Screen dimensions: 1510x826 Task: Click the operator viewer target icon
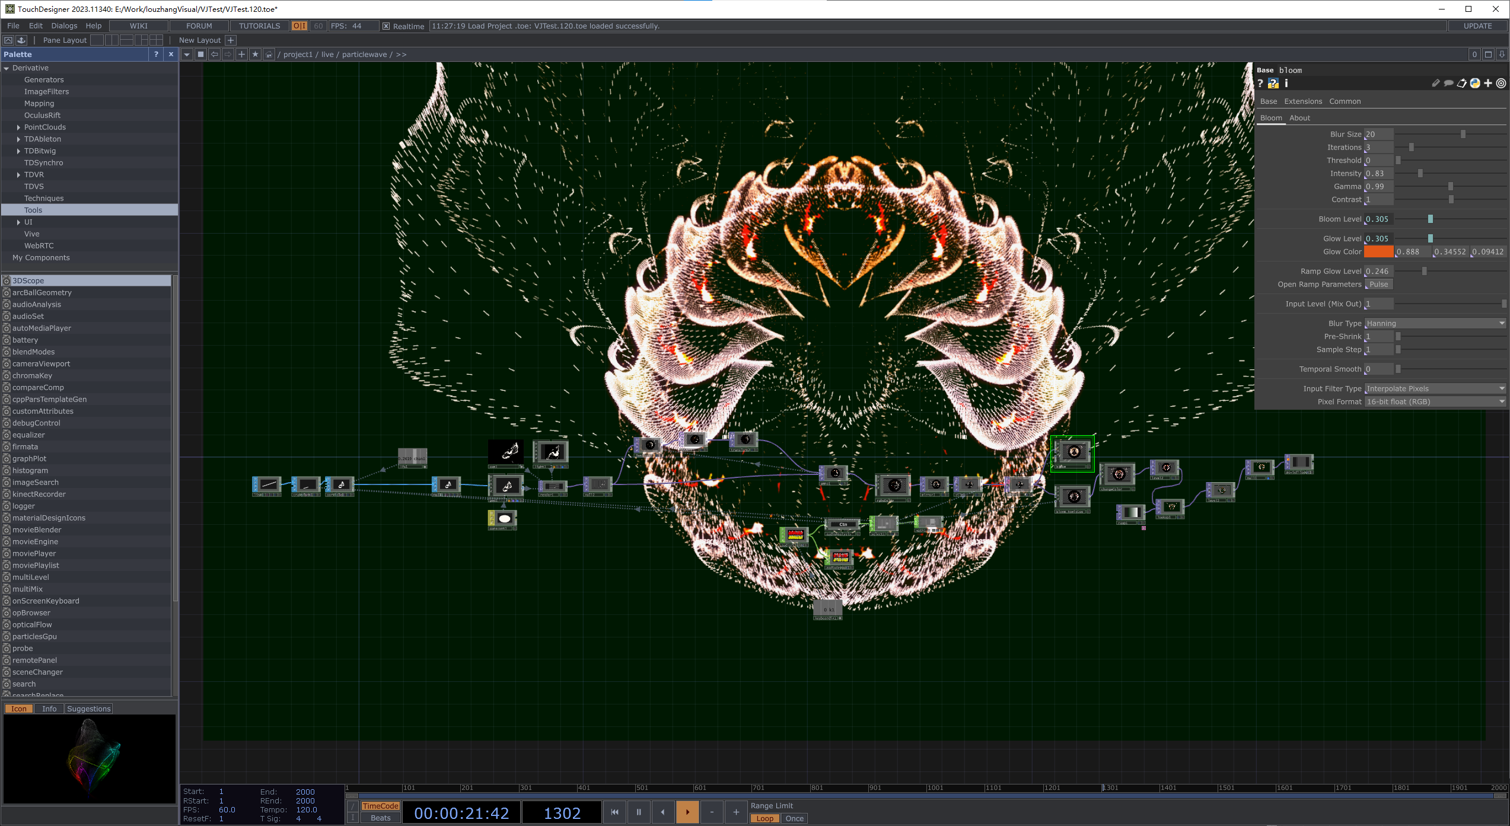[1501, 84]
